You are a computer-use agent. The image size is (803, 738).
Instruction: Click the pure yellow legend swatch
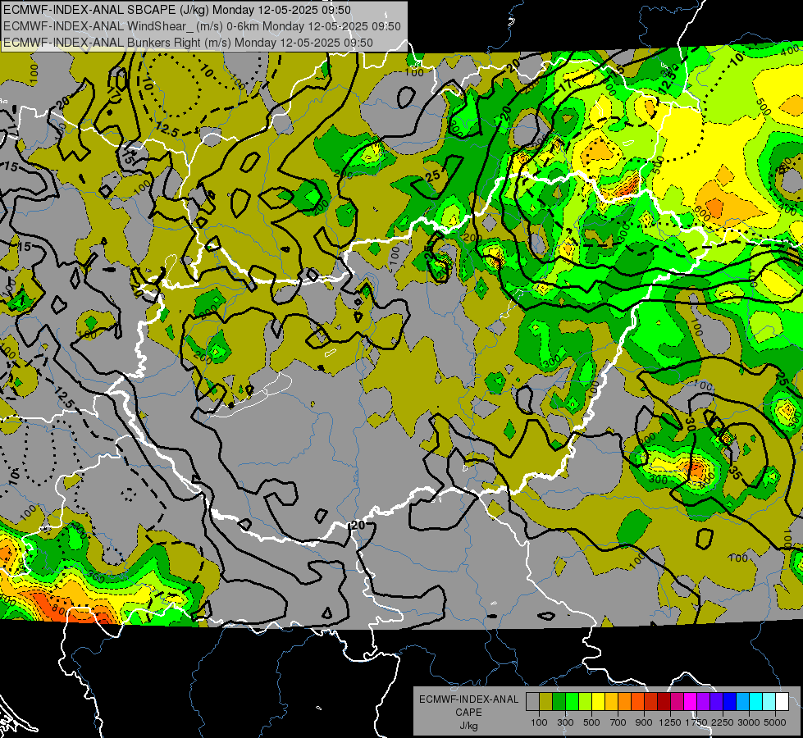pos(598,701)
